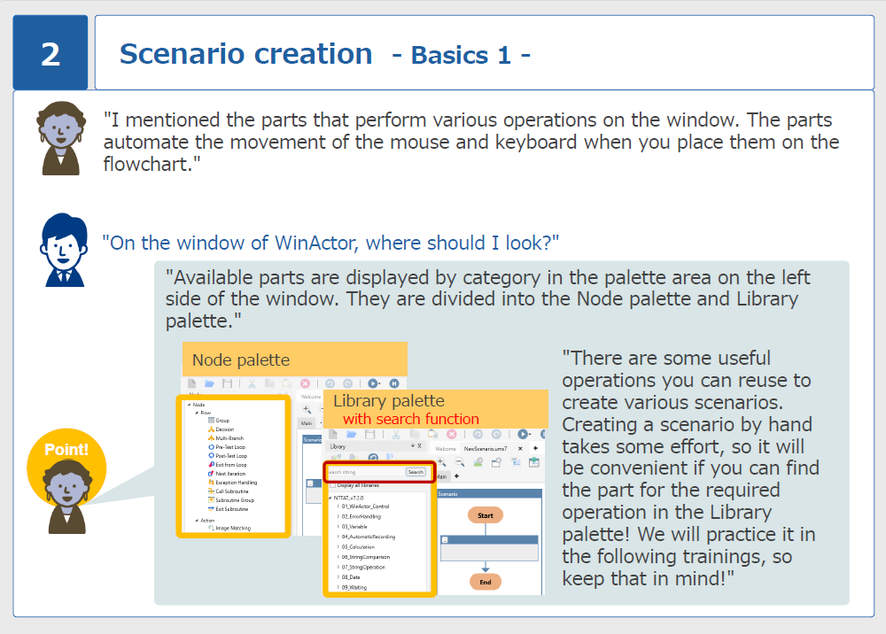
Task: Enable the Display all libraries checkbox
Action: click(332, 484)
